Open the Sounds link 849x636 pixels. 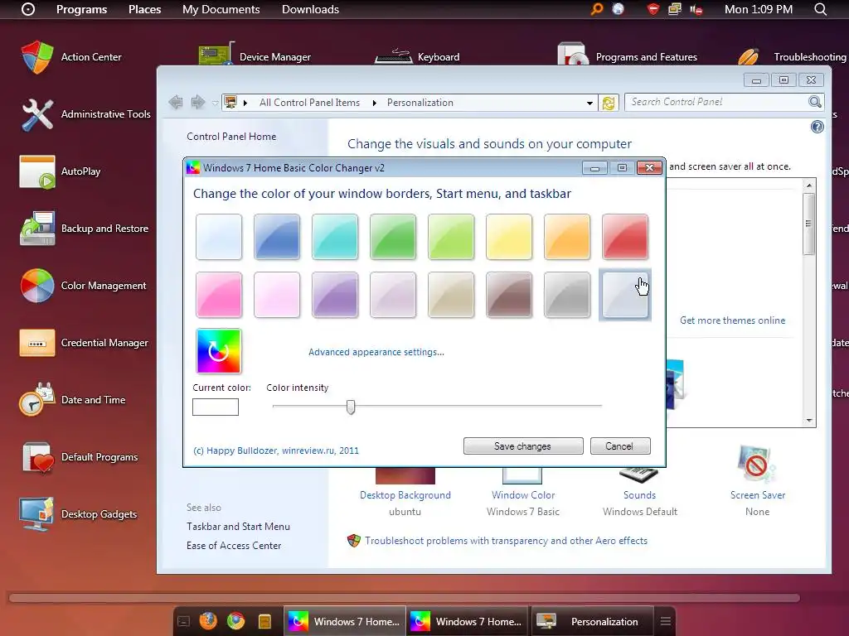tap(639, 495)
